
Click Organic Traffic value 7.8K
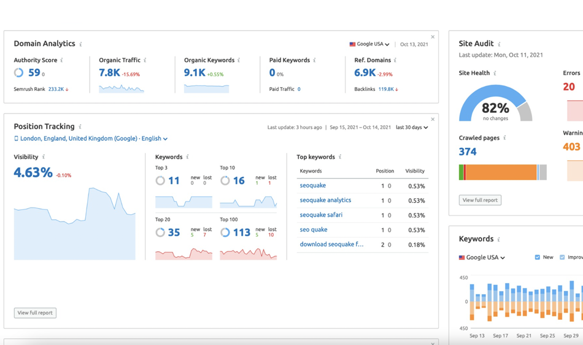click(109, 72)
